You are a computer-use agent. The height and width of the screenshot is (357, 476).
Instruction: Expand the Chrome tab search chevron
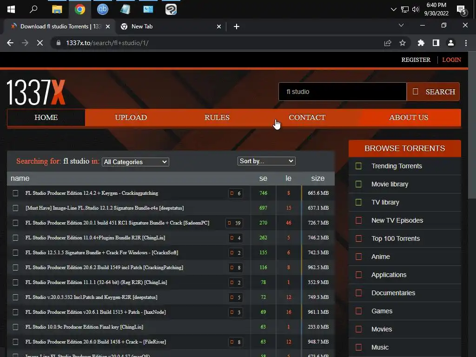401,25
